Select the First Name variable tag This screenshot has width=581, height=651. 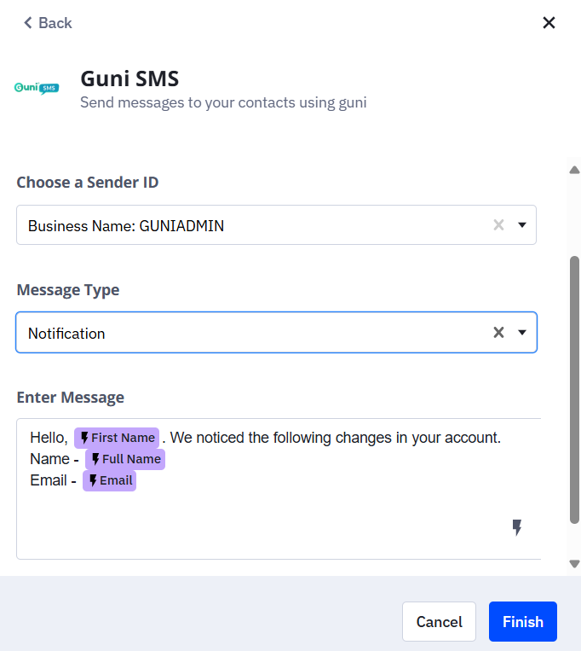coord(117,438)
